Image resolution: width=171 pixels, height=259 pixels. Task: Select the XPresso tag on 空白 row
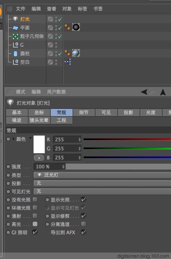[x=68, y=62]
